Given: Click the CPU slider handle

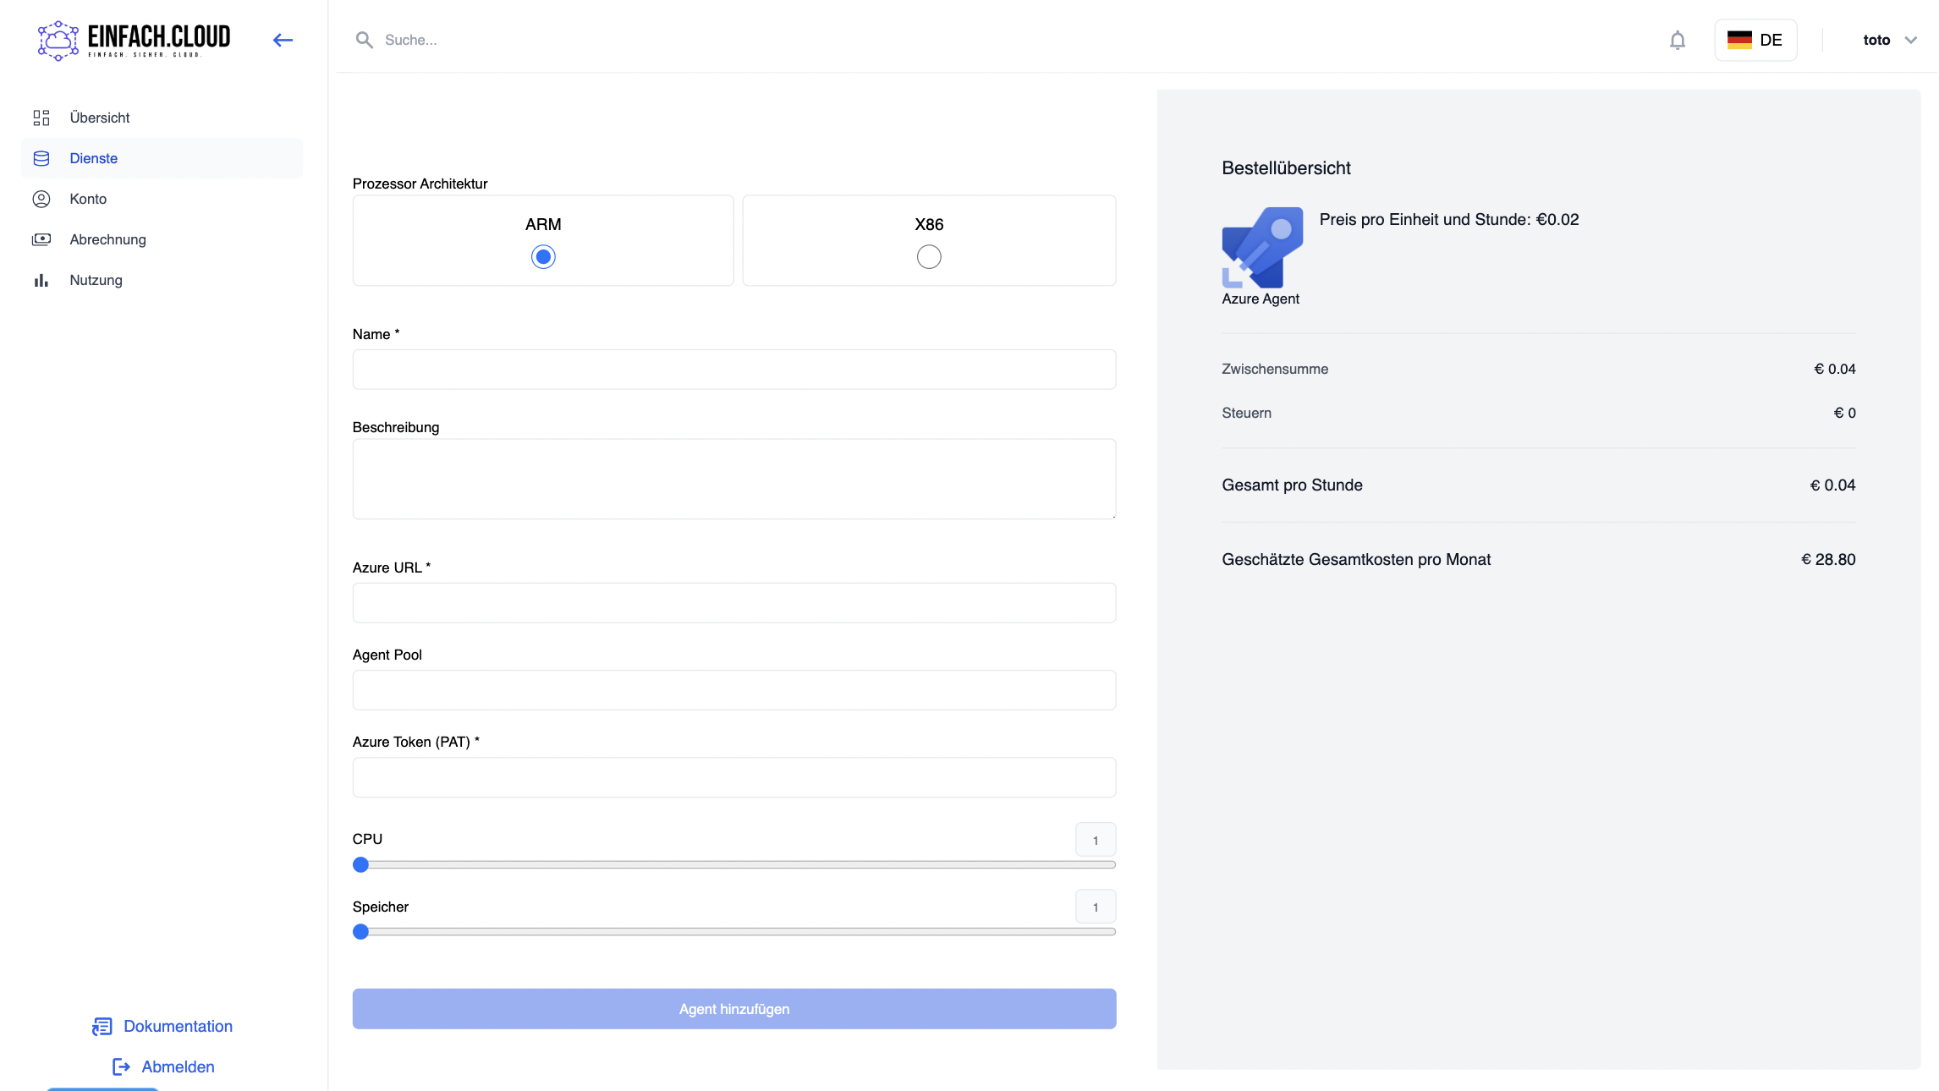Looking at the screenshot, I should [360, 864].
